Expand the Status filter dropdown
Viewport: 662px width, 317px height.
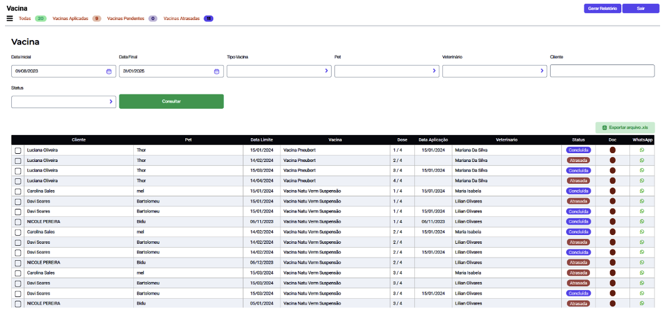(x=63, y=101)
